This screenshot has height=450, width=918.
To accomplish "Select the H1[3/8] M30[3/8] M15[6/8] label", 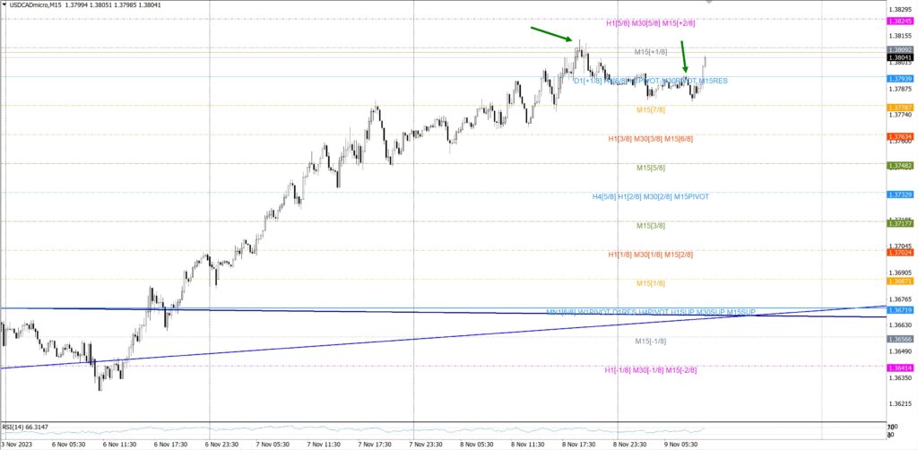I will click(x=650, y=139).
